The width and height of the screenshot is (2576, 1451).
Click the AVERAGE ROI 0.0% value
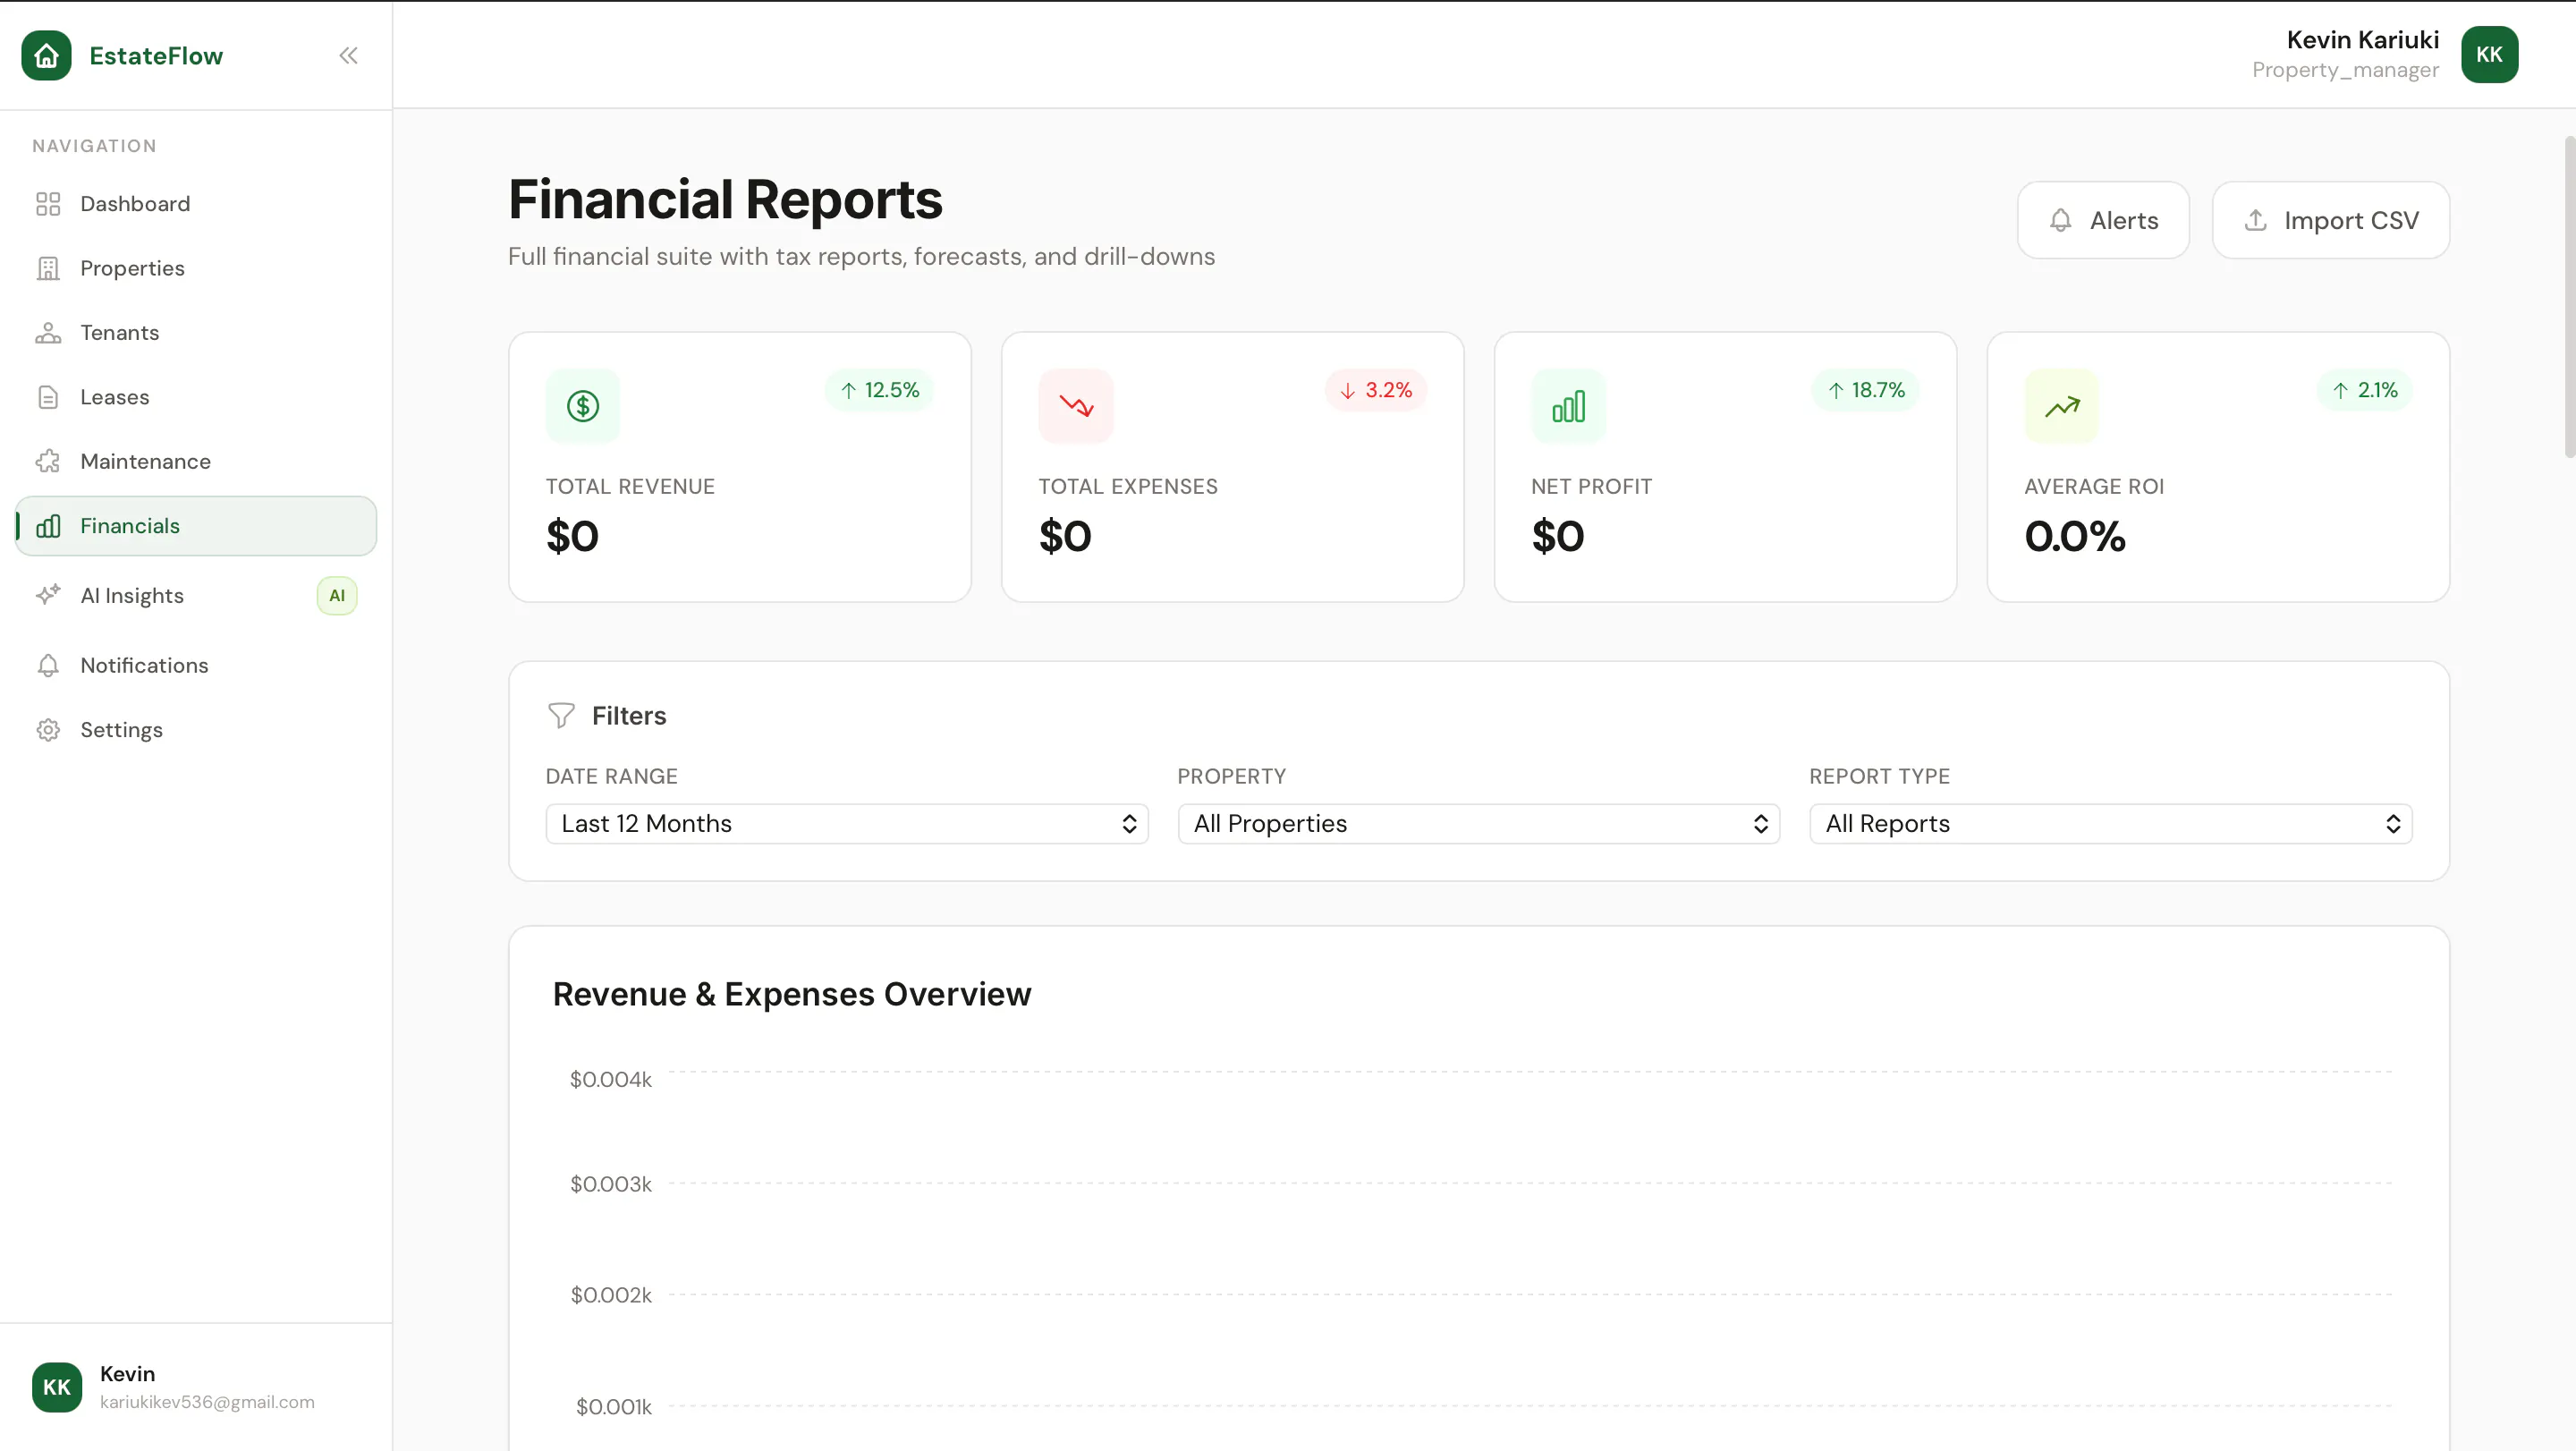(x=2075, y=536)
